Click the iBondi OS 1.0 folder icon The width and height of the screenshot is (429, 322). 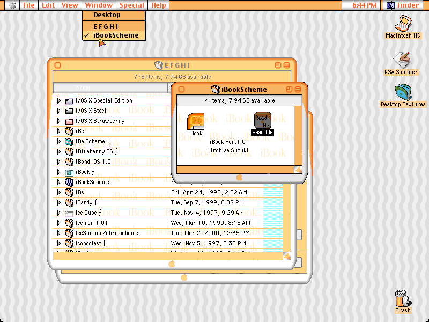click(x=69, y=162)
